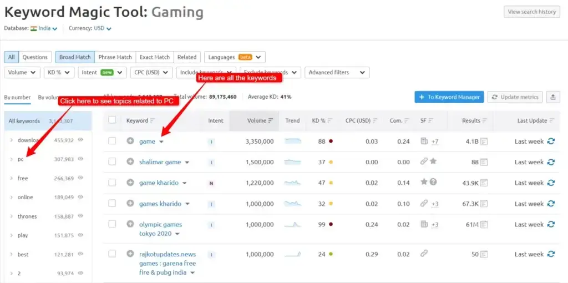
Task: Open the Languages beta dropdown
Action: [x=235, y=57]
